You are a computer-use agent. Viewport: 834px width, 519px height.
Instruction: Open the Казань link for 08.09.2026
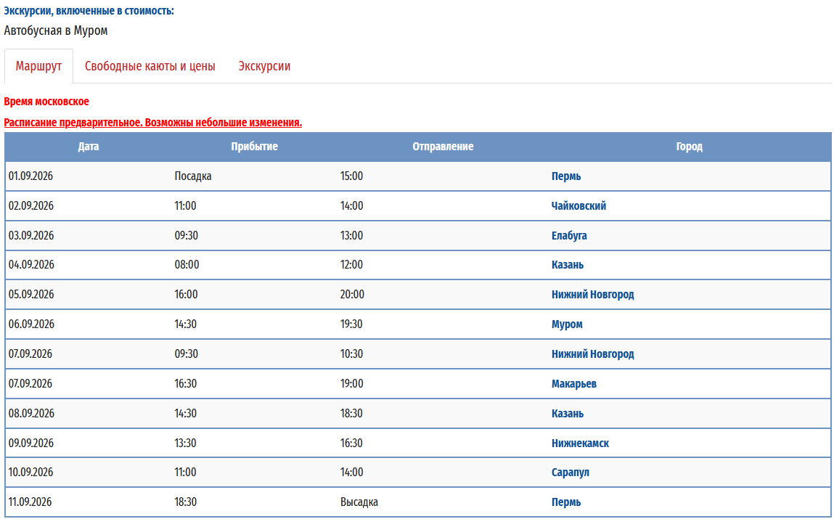click(x=567, y=414)
